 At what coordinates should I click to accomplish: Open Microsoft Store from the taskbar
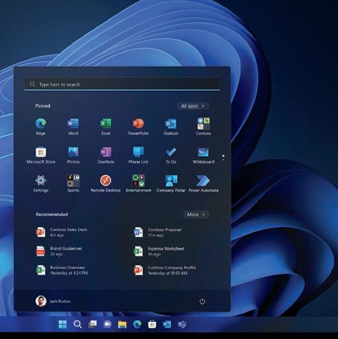click(152, 325)
